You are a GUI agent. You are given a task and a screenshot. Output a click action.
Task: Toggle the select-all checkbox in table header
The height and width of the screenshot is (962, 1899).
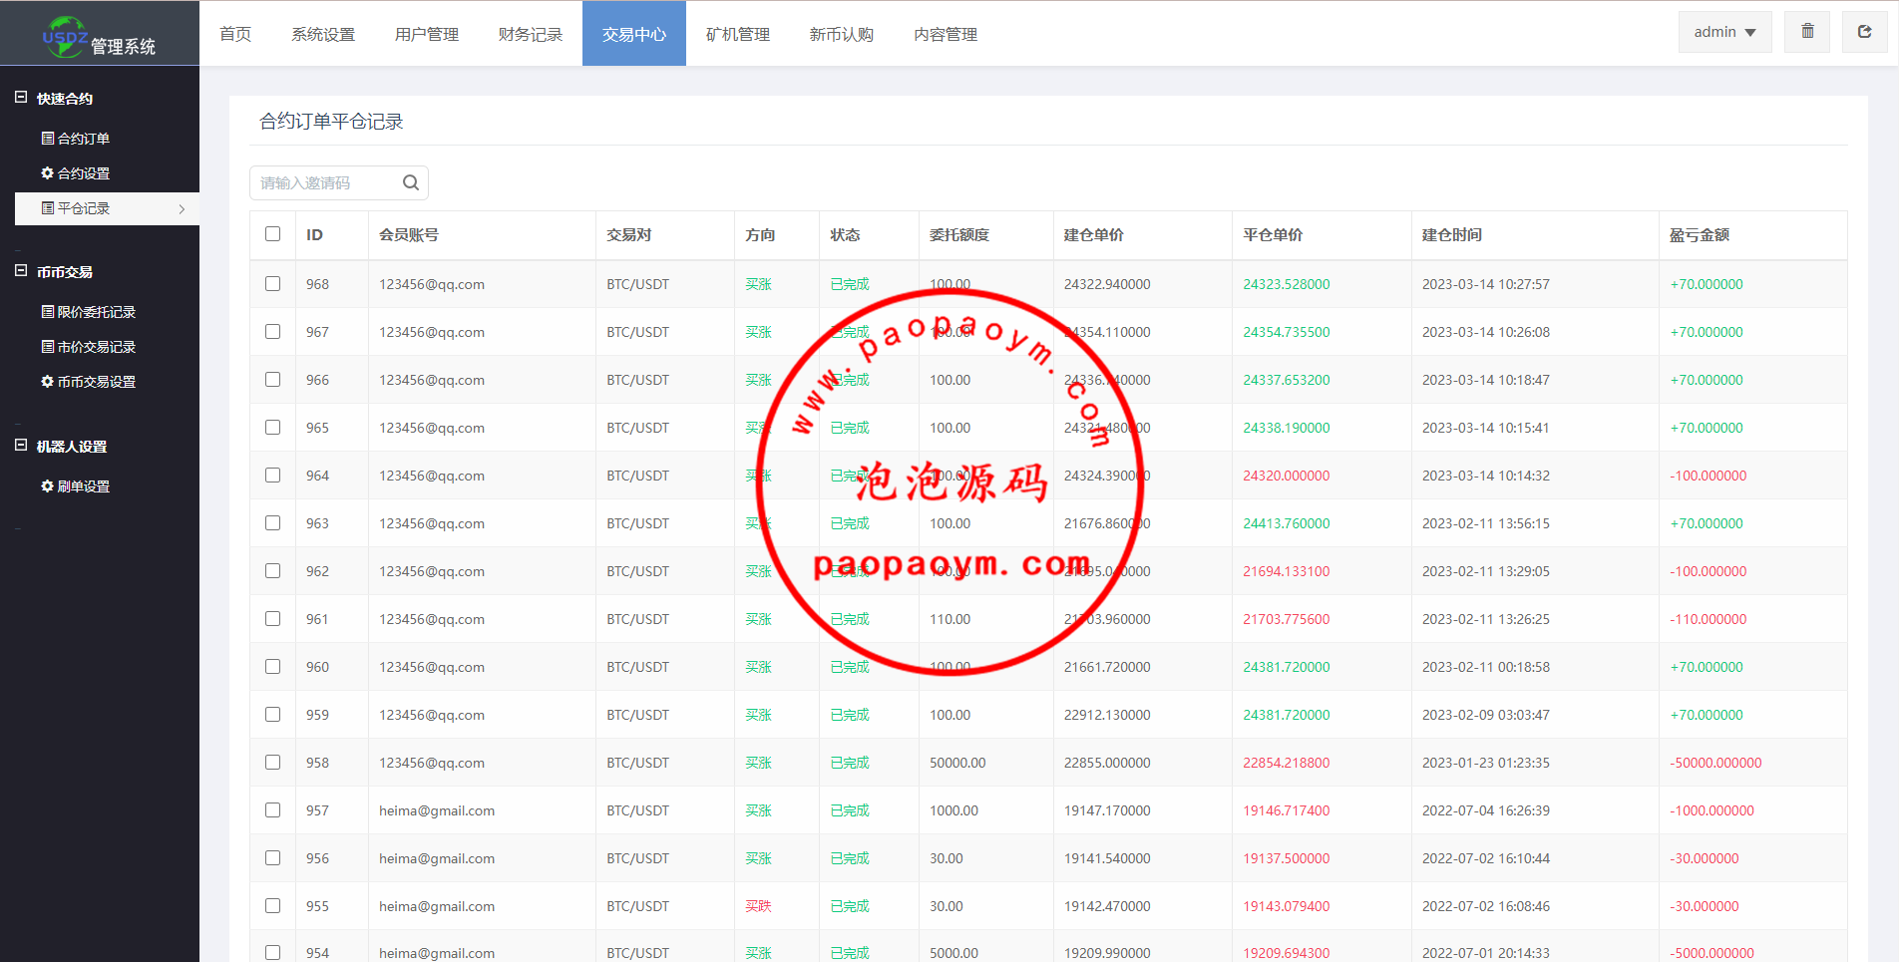tap(272, 234)
